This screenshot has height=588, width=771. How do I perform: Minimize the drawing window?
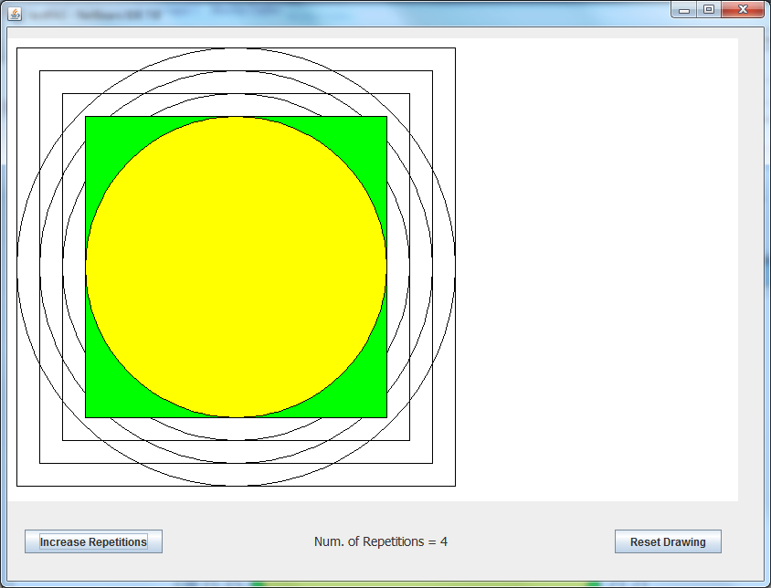pyautogui.click(x=684, y=9)
